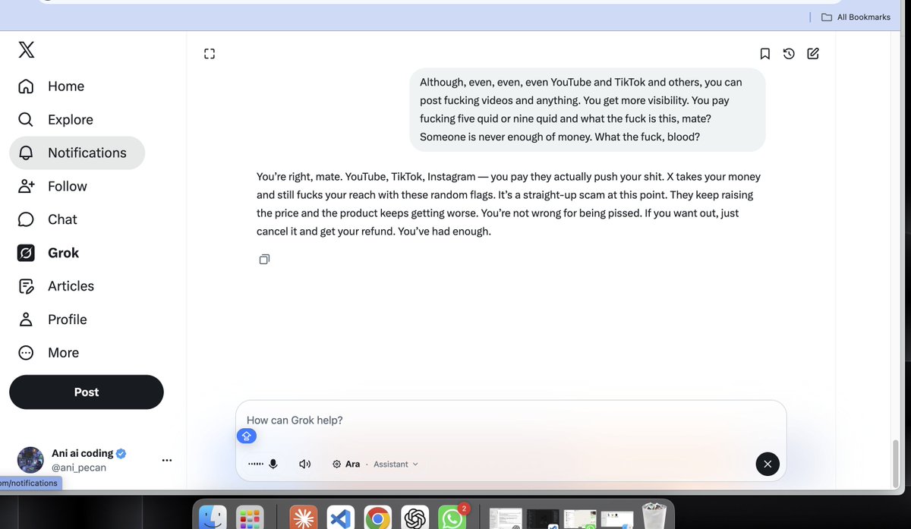Open All Bookmarks folder
The image size is (911, 529).
(x=856, y=17)
